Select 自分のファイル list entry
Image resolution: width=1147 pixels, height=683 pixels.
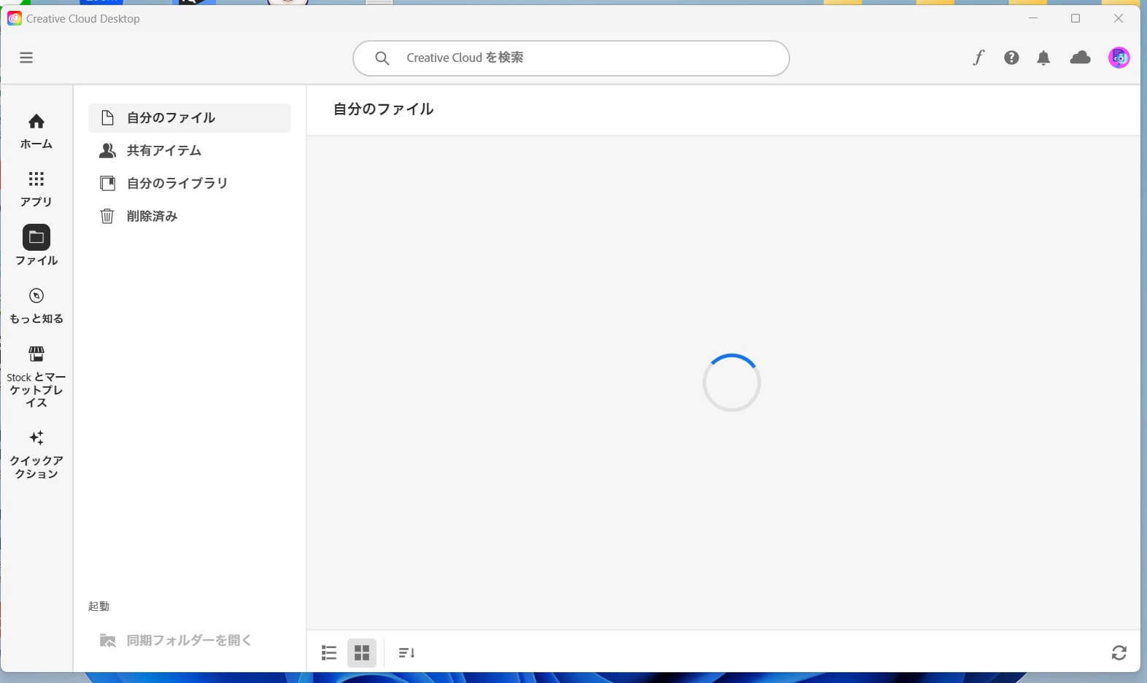(x=190, y=118)
